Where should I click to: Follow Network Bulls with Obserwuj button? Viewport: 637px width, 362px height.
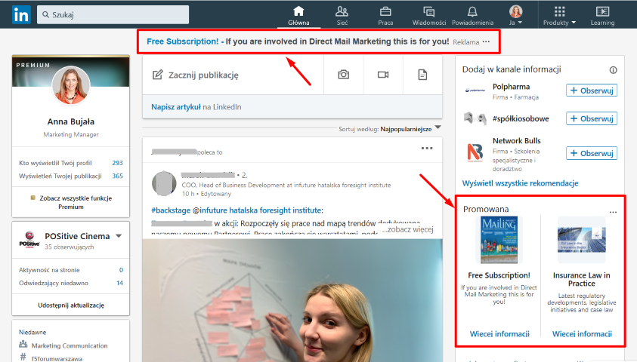pos(591,153)
